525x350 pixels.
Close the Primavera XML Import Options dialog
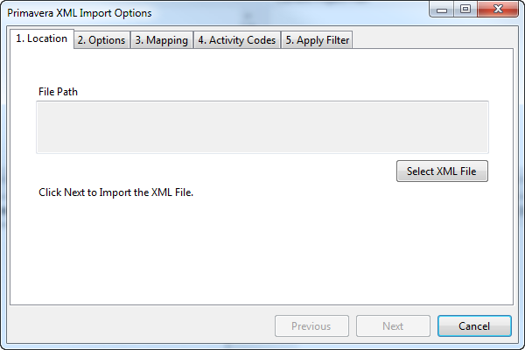[498, 9]
